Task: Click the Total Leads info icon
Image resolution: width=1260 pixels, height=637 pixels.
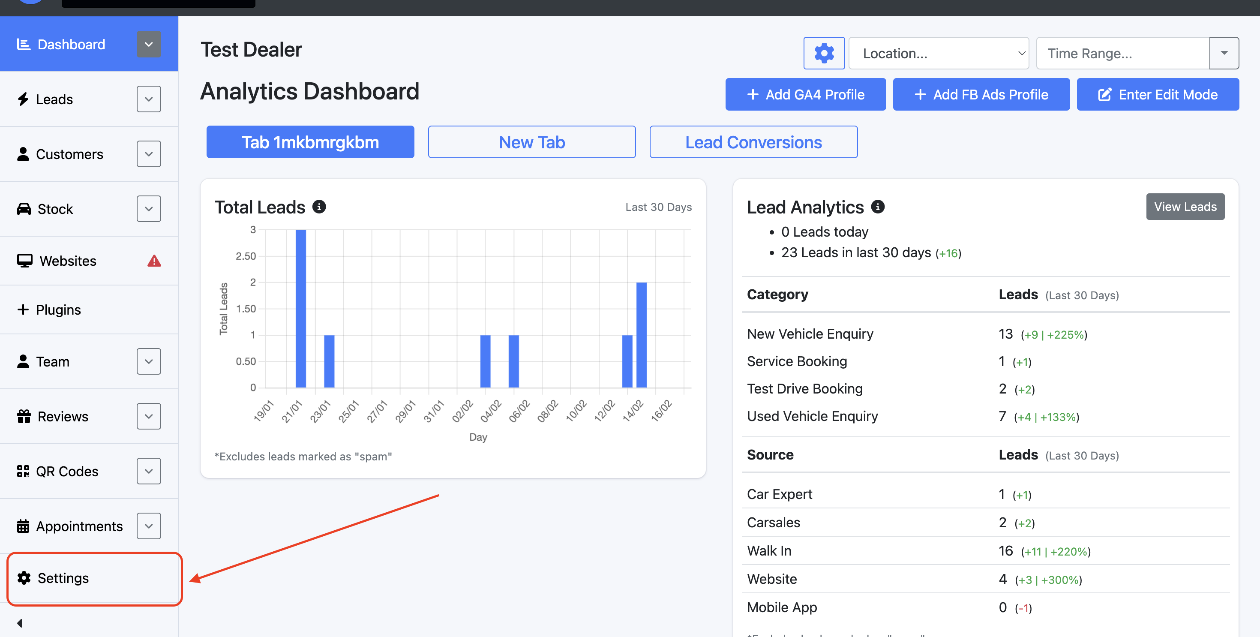Action: (319, 207)
